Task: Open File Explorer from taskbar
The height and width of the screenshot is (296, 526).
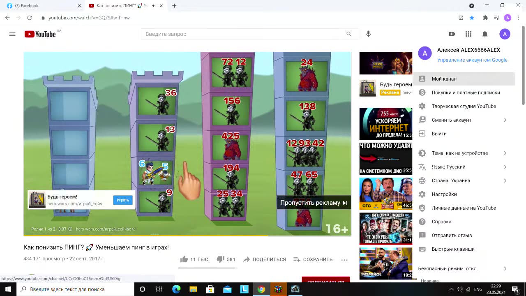Action: pyautogui.click(x=193, y=289)
